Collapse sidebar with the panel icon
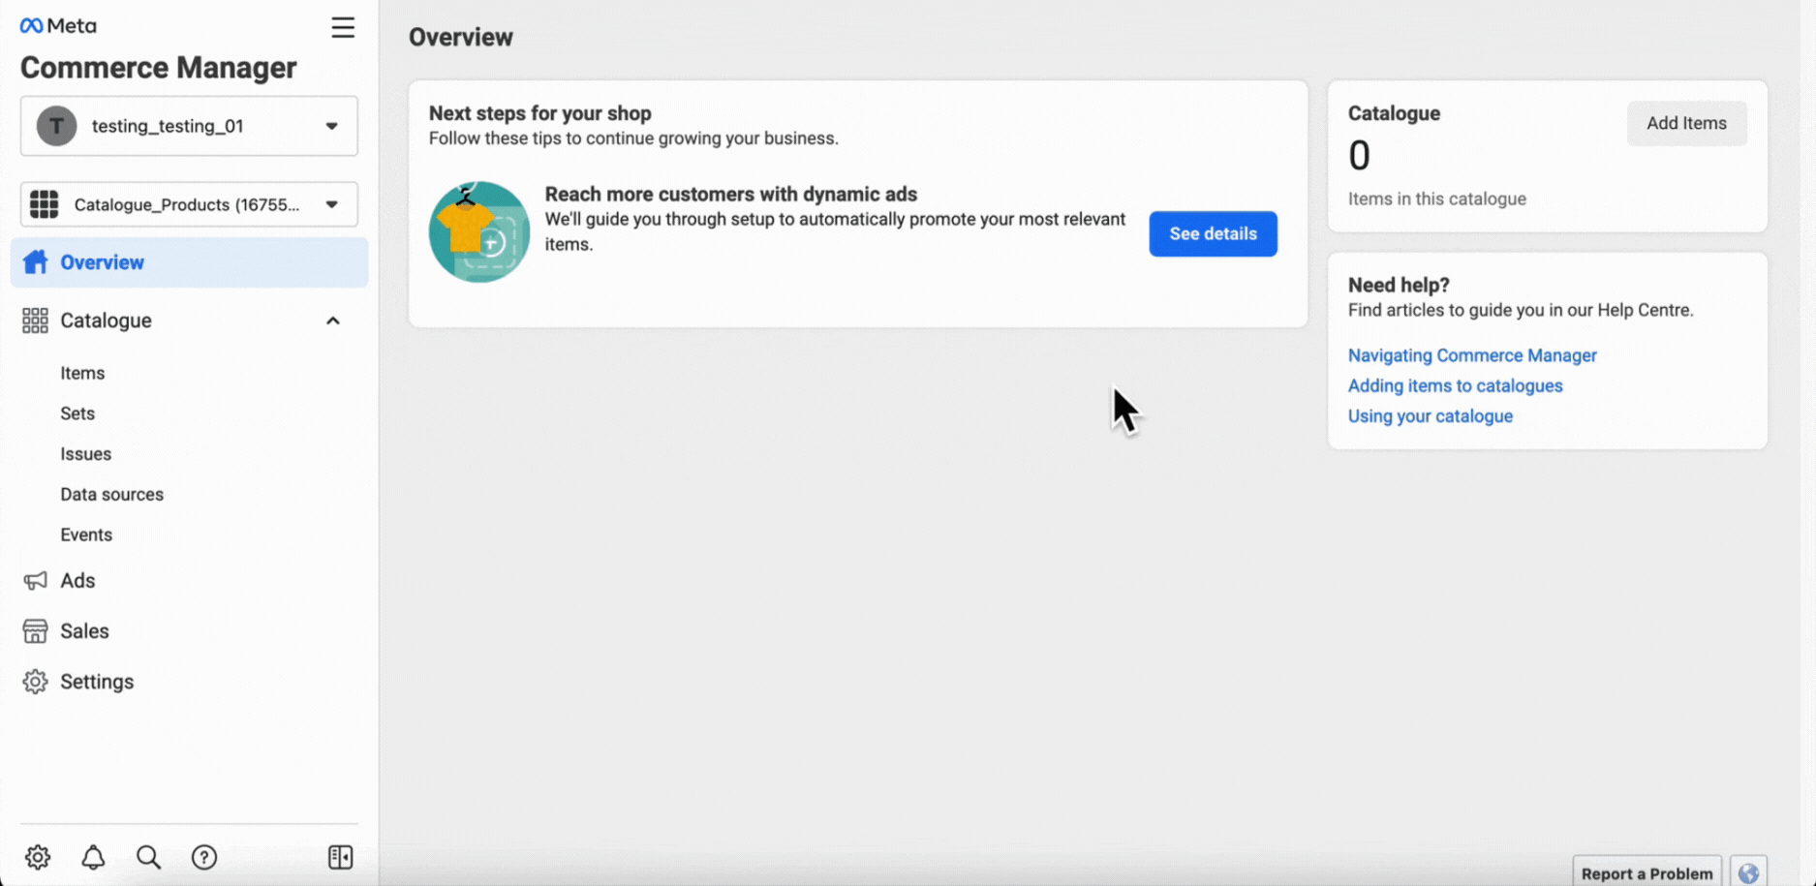Viewport: 1816px width, 886px height. pos(341,857)
